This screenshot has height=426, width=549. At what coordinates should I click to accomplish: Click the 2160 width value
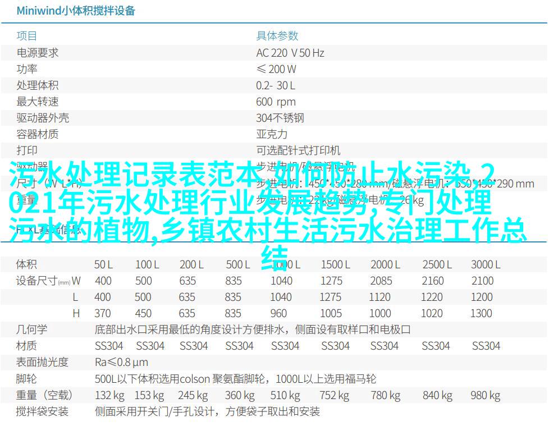coord(433,281)
